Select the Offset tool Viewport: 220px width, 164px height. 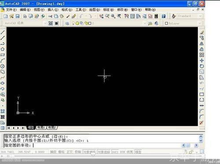202,49
